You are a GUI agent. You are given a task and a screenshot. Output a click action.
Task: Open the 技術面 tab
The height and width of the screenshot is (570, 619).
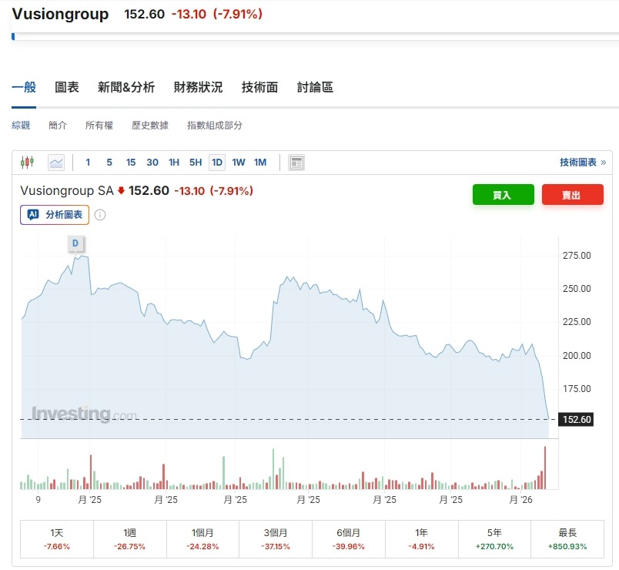(259, 87)
